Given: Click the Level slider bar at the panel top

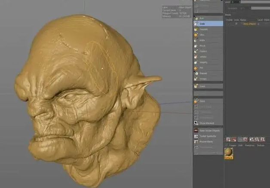Looking at the screenshot, I should click(255, 2).
